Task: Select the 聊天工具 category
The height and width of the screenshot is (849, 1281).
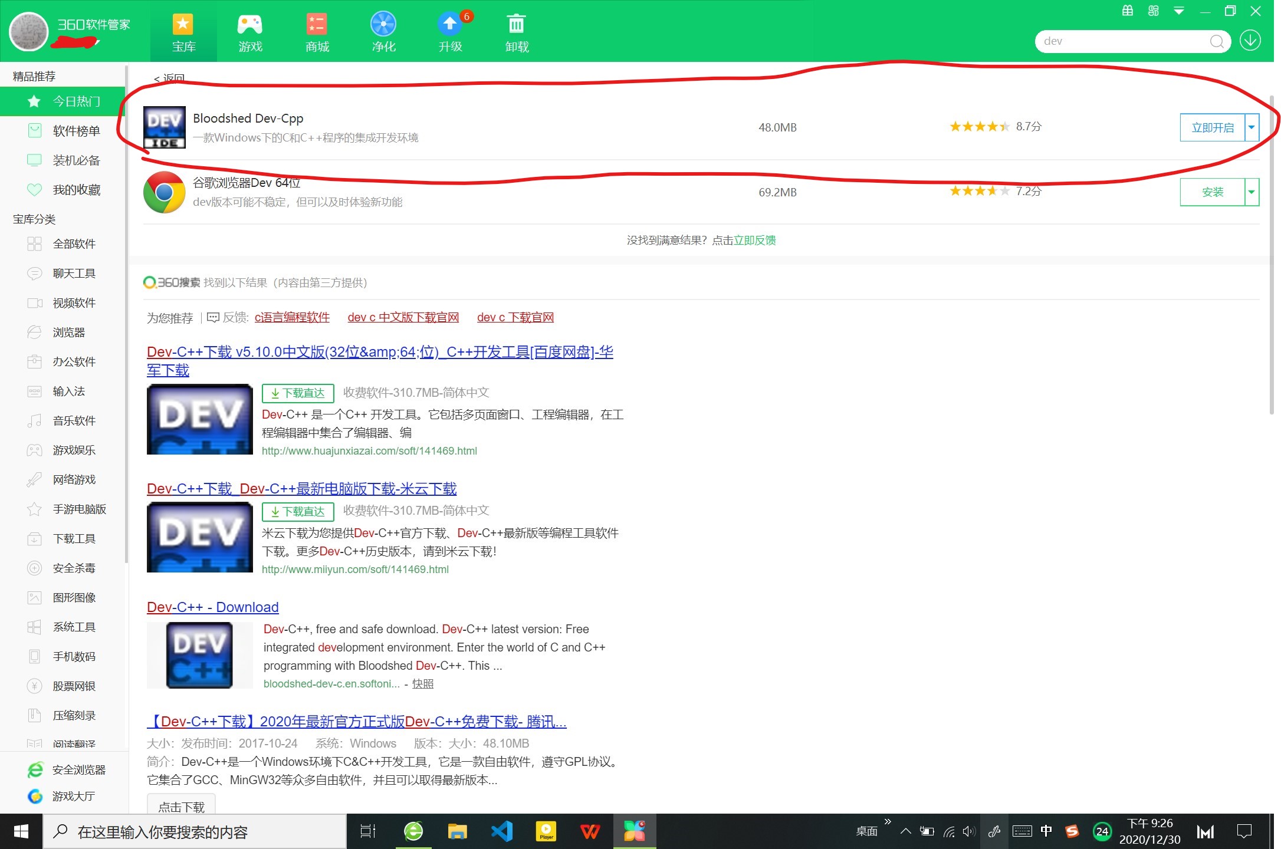Action: [x=63, y=274]
